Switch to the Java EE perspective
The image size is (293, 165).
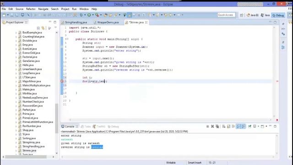point(252,15)
